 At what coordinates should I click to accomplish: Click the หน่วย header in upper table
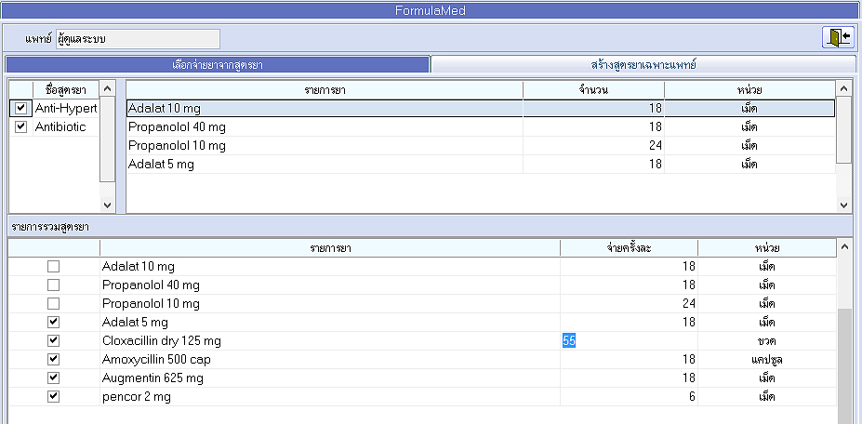click(x=749, y=89)
